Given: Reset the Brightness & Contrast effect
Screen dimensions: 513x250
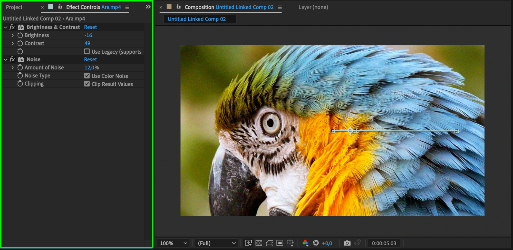Looking at the screenshot, I should tap(90, 27).
